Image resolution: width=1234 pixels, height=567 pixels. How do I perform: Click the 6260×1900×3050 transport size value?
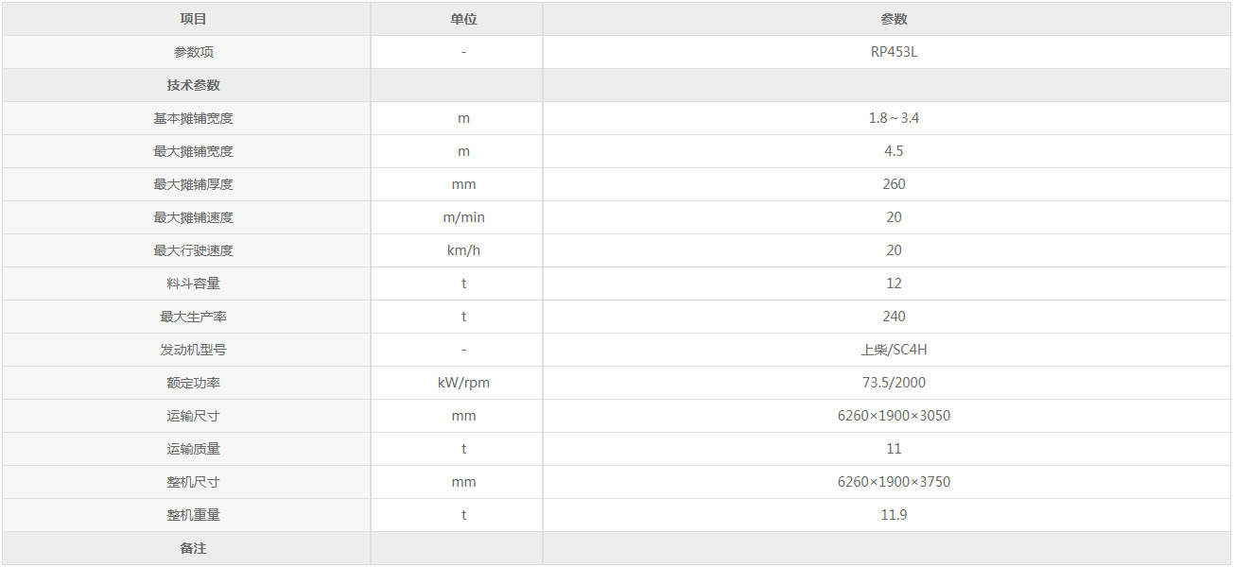[894, 416]
